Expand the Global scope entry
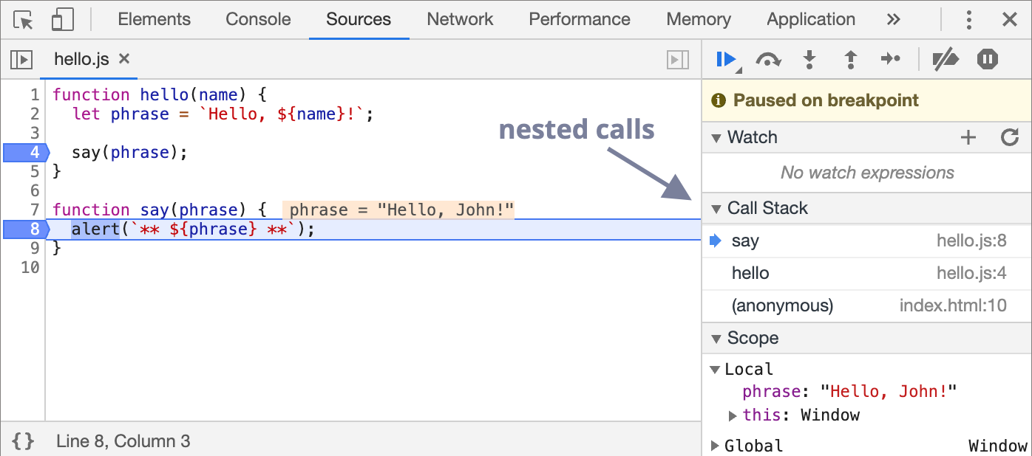1032x456 pixels. click(715, 446)
